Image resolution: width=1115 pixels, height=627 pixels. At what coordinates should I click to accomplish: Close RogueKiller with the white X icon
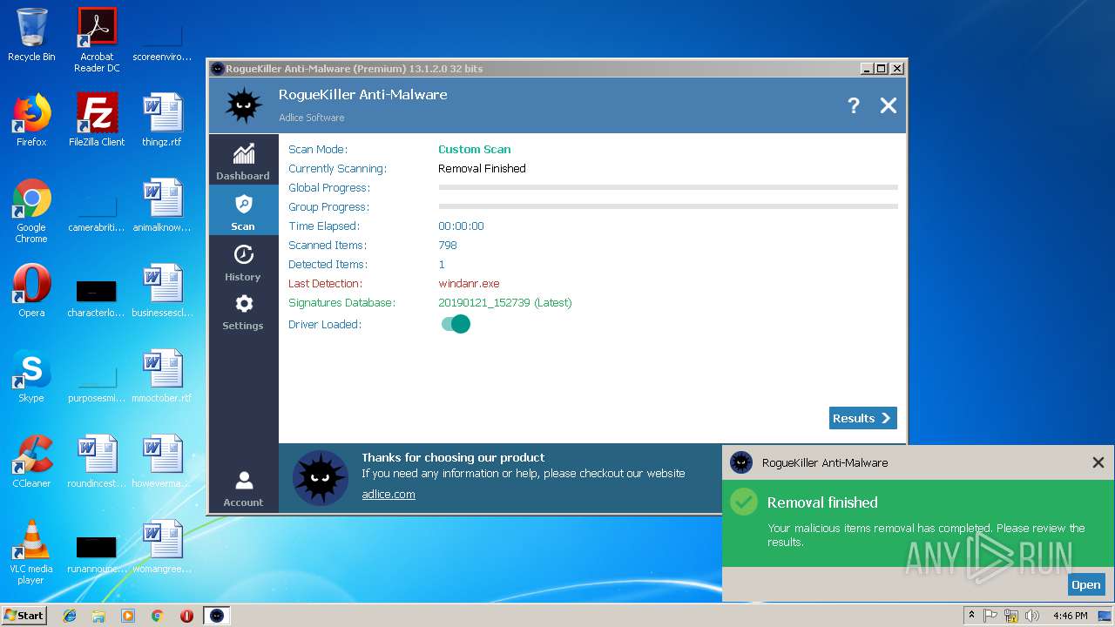coord(889,105)
